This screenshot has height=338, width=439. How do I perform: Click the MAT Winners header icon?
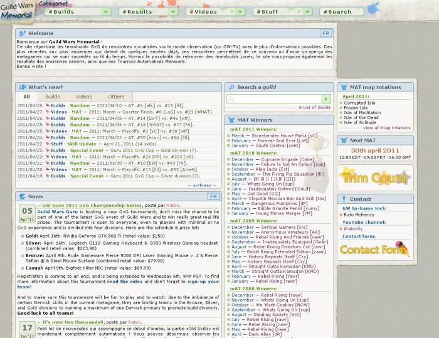[x=231, y=120]
